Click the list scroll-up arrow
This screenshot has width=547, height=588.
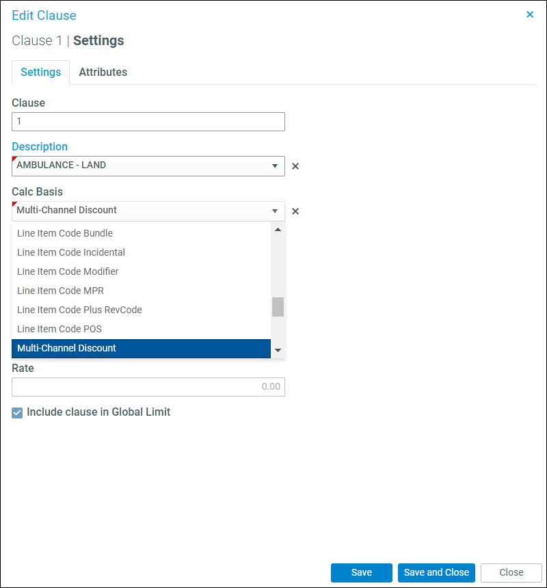(x=278, y=230)
